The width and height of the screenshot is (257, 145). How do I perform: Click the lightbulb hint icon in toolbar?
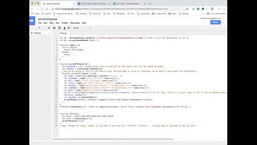[x=90, y=28]
